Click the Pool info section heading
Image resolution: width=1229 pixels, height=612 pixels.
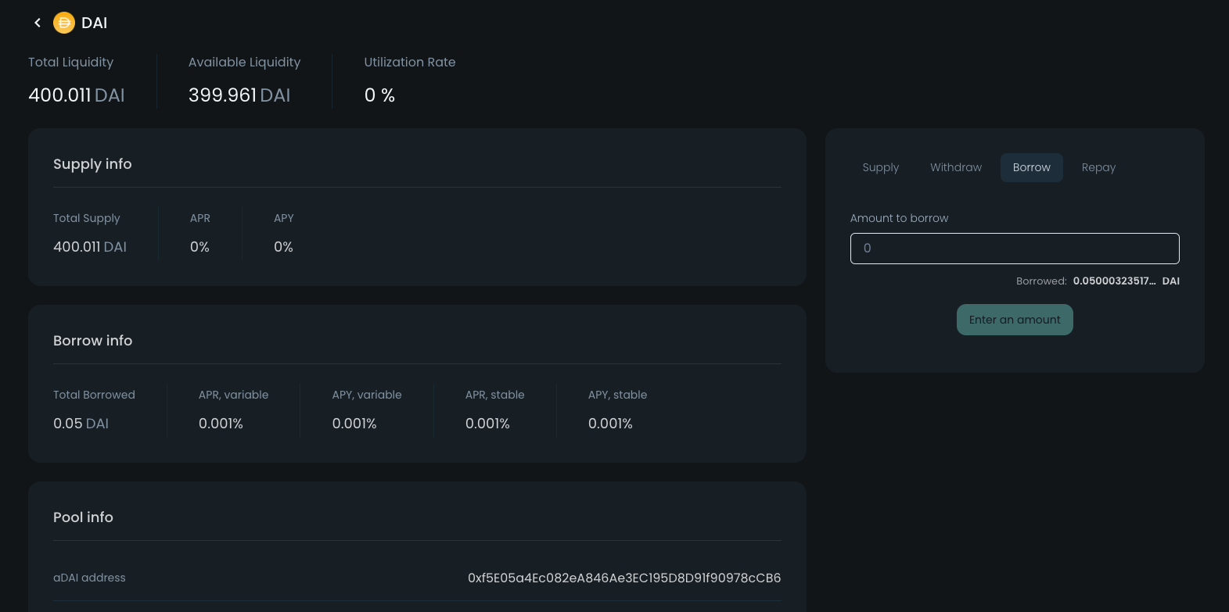(x=83, y=517)
